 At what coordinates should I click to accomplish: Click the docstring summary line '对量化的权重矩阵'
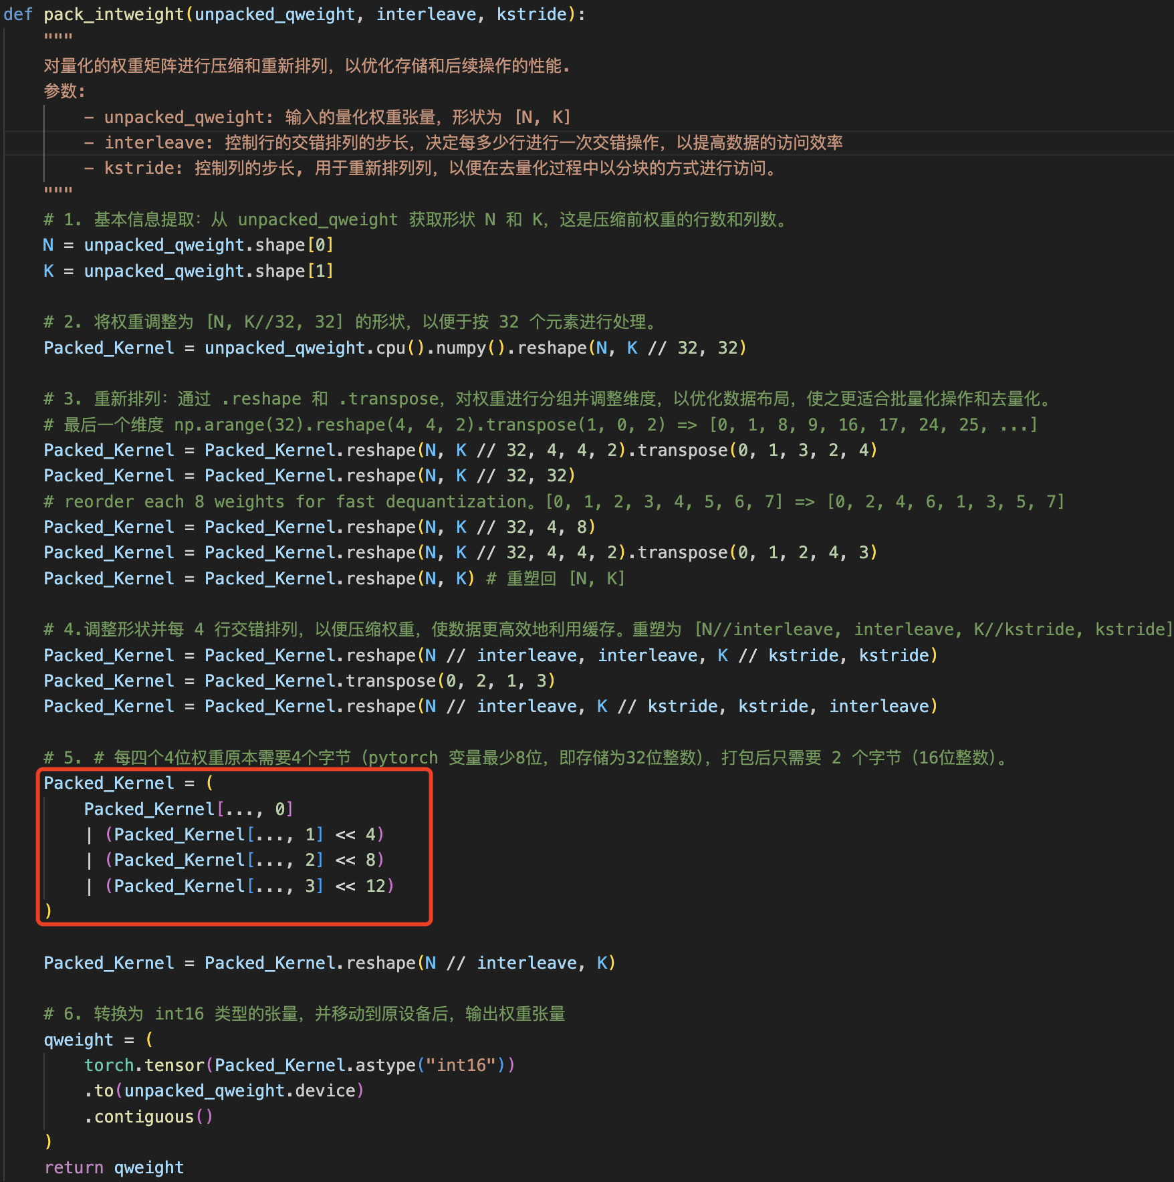(x=307, y=66)
